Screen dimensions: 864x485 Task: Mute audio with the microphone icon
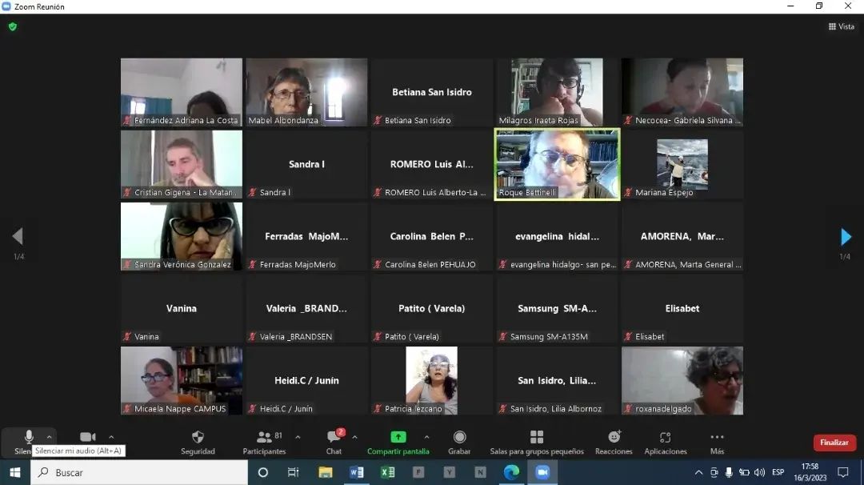(29, 437)
